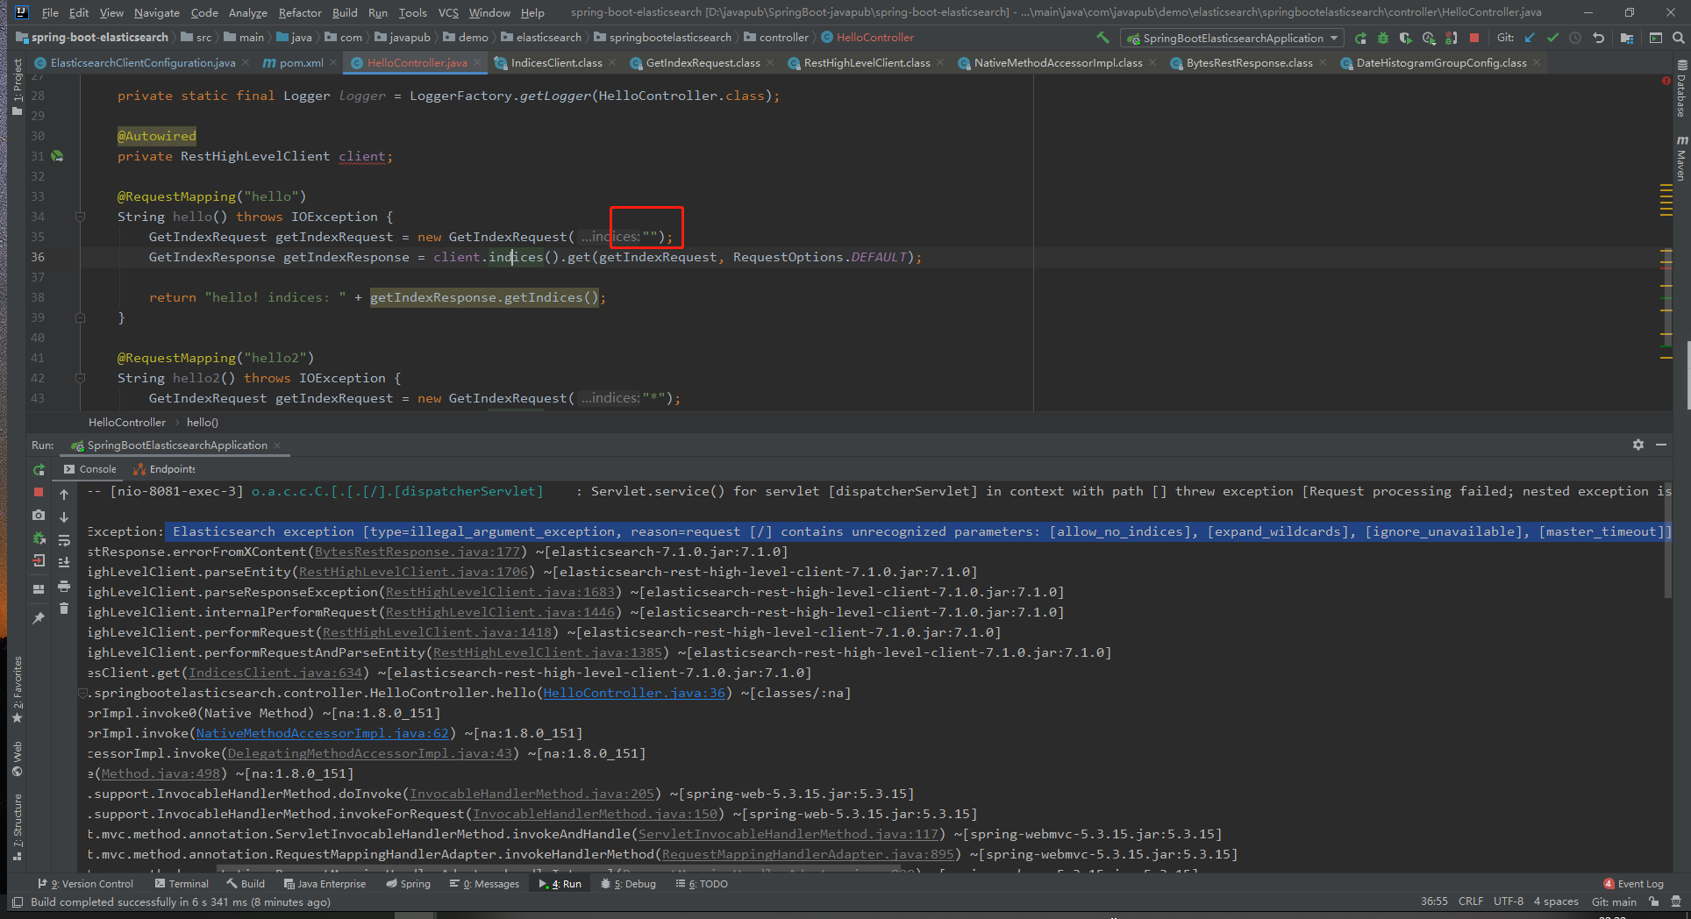The image size is (1691, 919).
Task: Change CRLF line separator in status bar
Action: tap(1471, 901)
